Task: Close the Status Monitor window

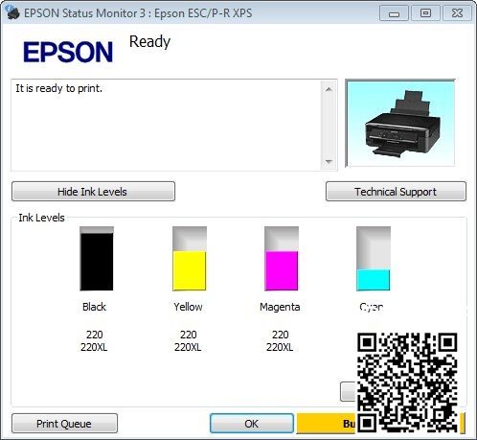Action: click(x=457, y=13)
